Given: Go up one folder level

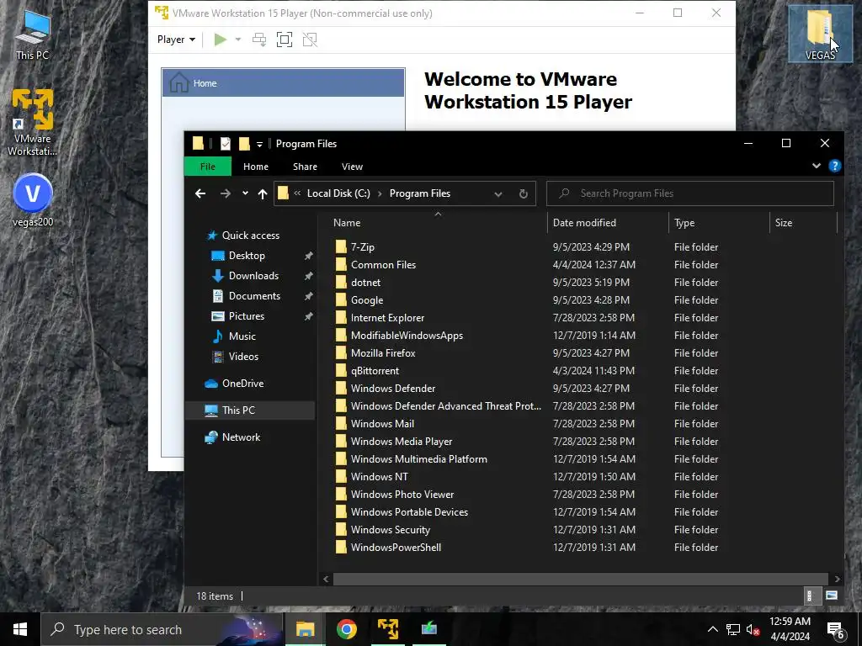Looking at the screenshot, I should coord(263,193).
